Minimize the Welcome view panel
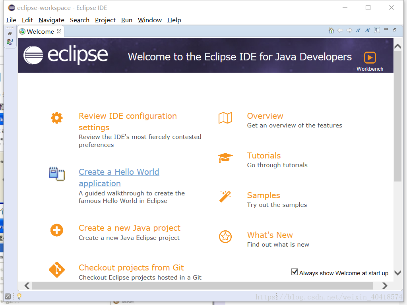Screen dimensions: 407x305 (386, 29)
